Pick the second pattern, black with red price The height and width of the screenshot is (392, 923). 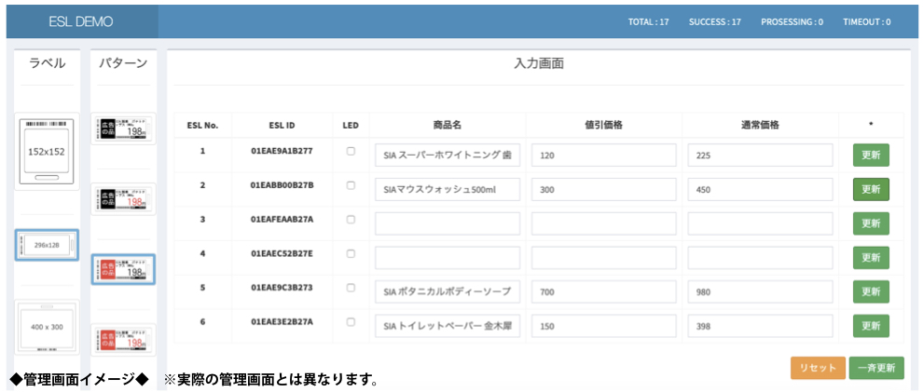pyautogui.click(x=123, y=197)
